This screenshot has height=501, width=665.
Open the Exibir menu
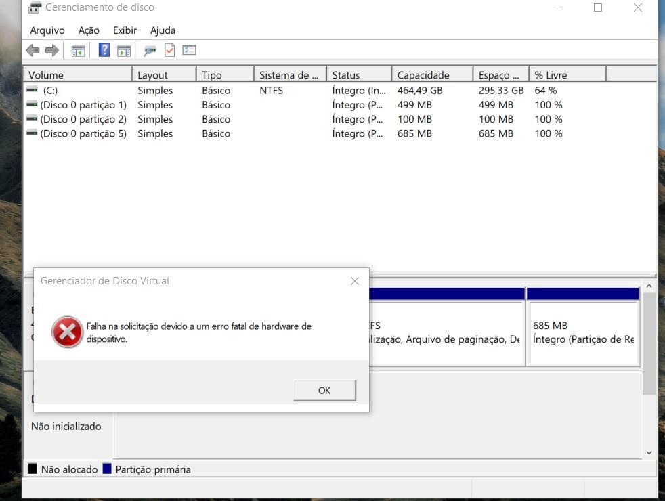(125, 30)
